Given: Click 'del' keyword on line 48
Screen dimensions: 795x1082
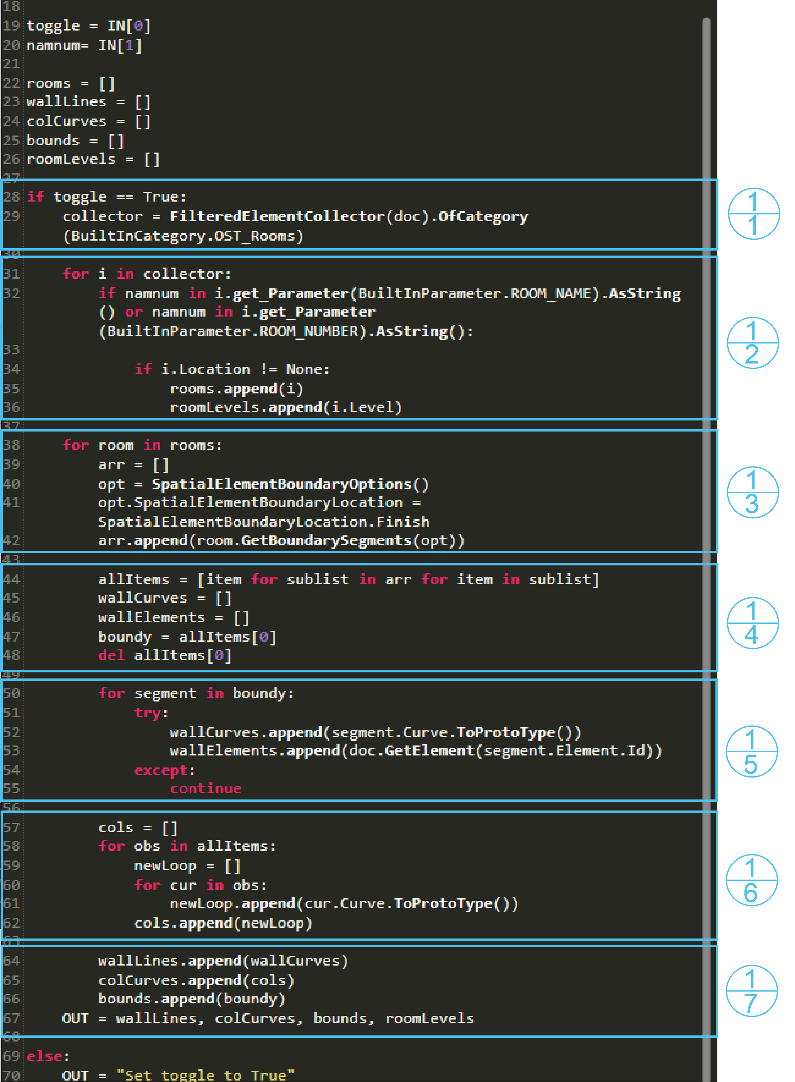Looking at the screenshot, I should pyautogui.click(x=111, y=655).
